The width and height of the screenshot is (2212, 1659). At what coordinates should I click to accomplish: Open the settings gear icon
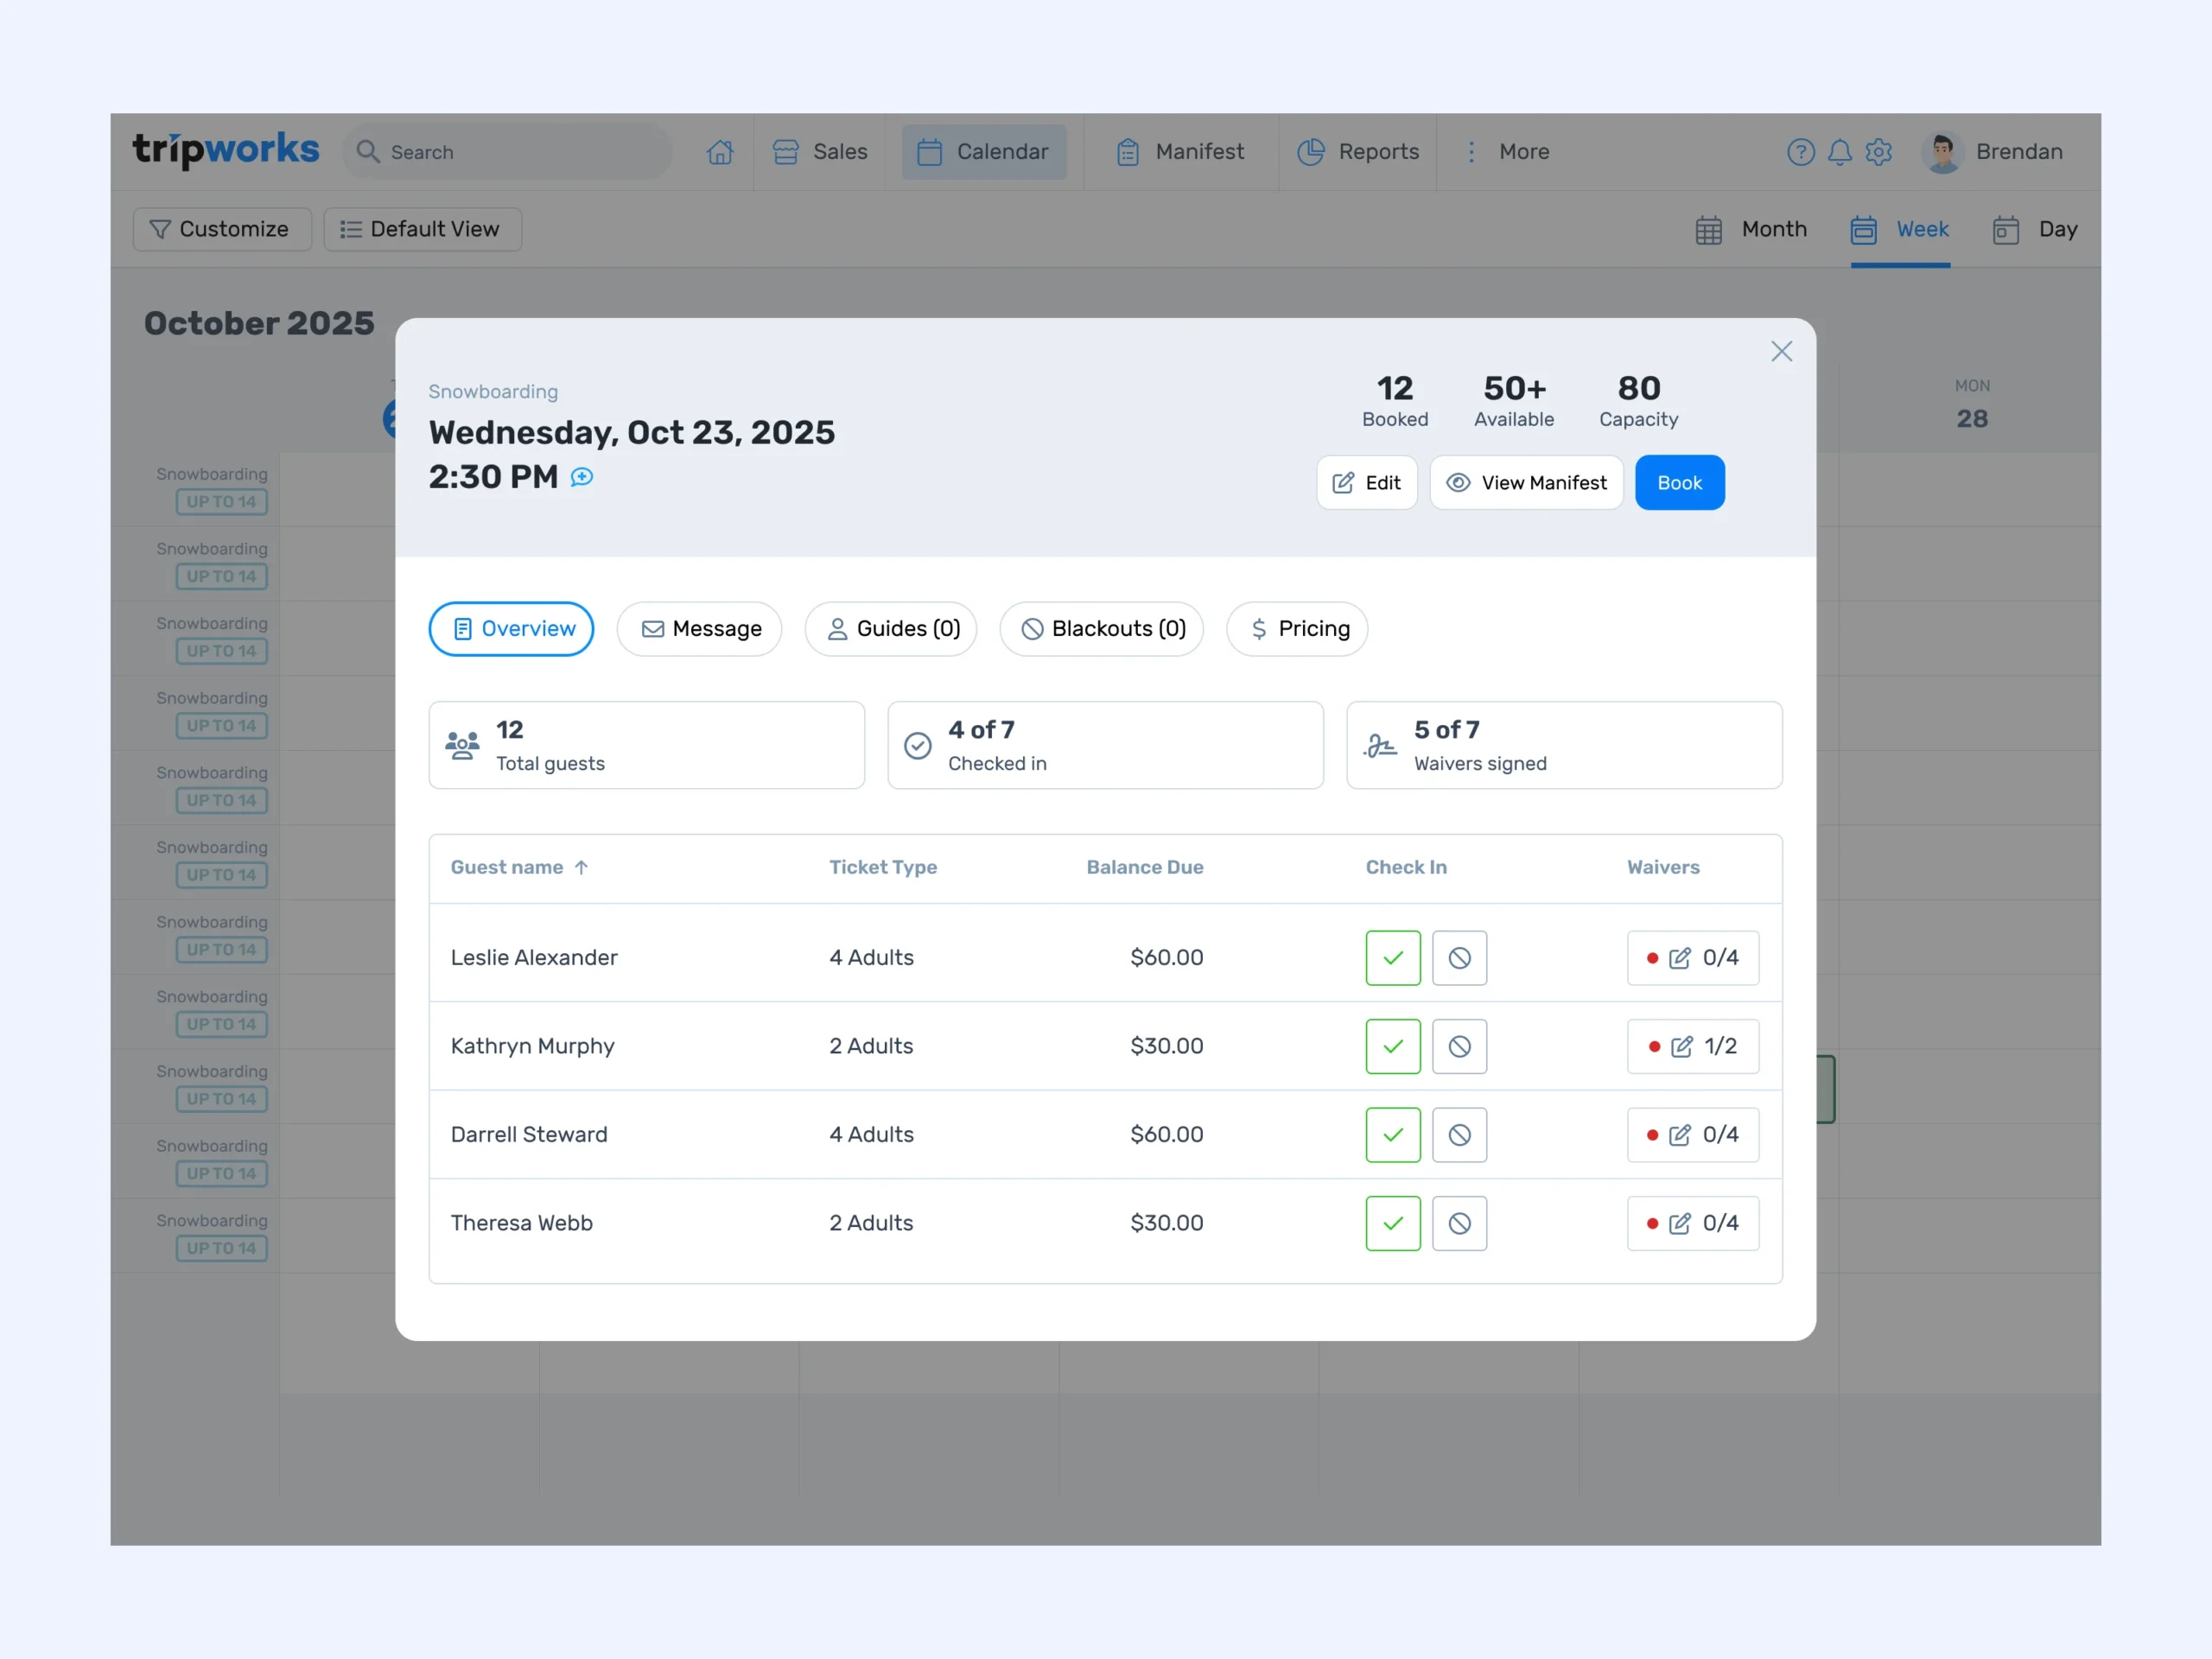(1878, 152)
